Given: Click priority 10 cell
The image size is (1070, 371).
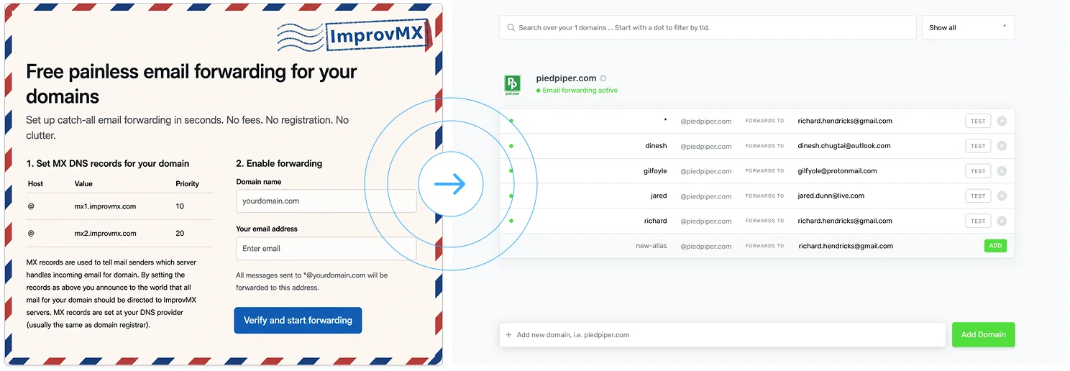Looking at the screenshot, I should tap(180, 206).
